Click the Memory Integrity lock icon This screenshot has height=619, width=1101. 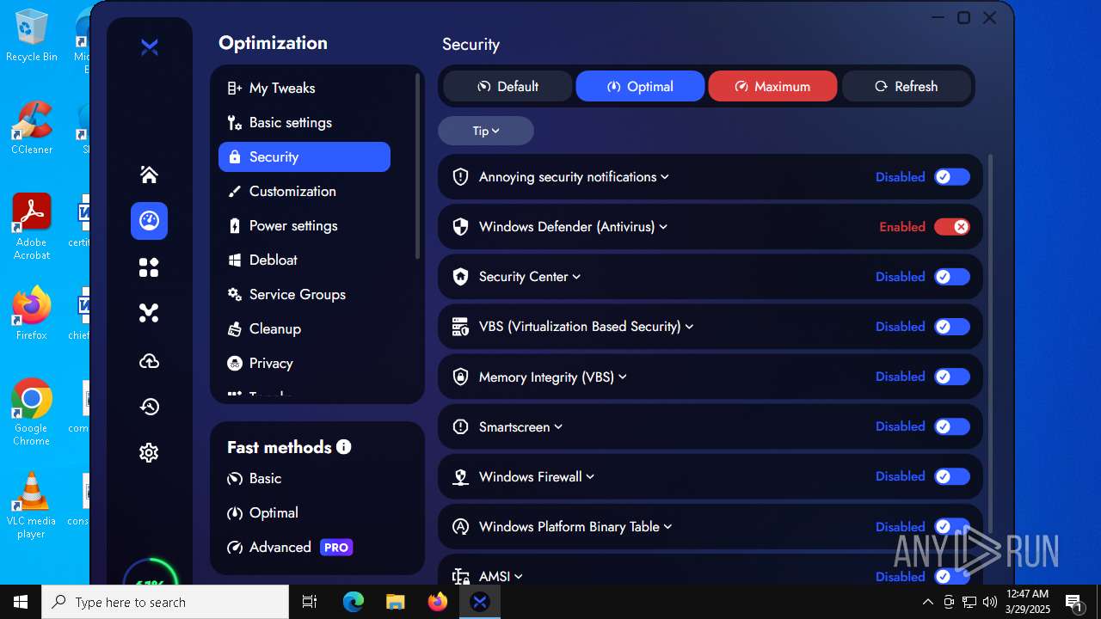point(460,377)
